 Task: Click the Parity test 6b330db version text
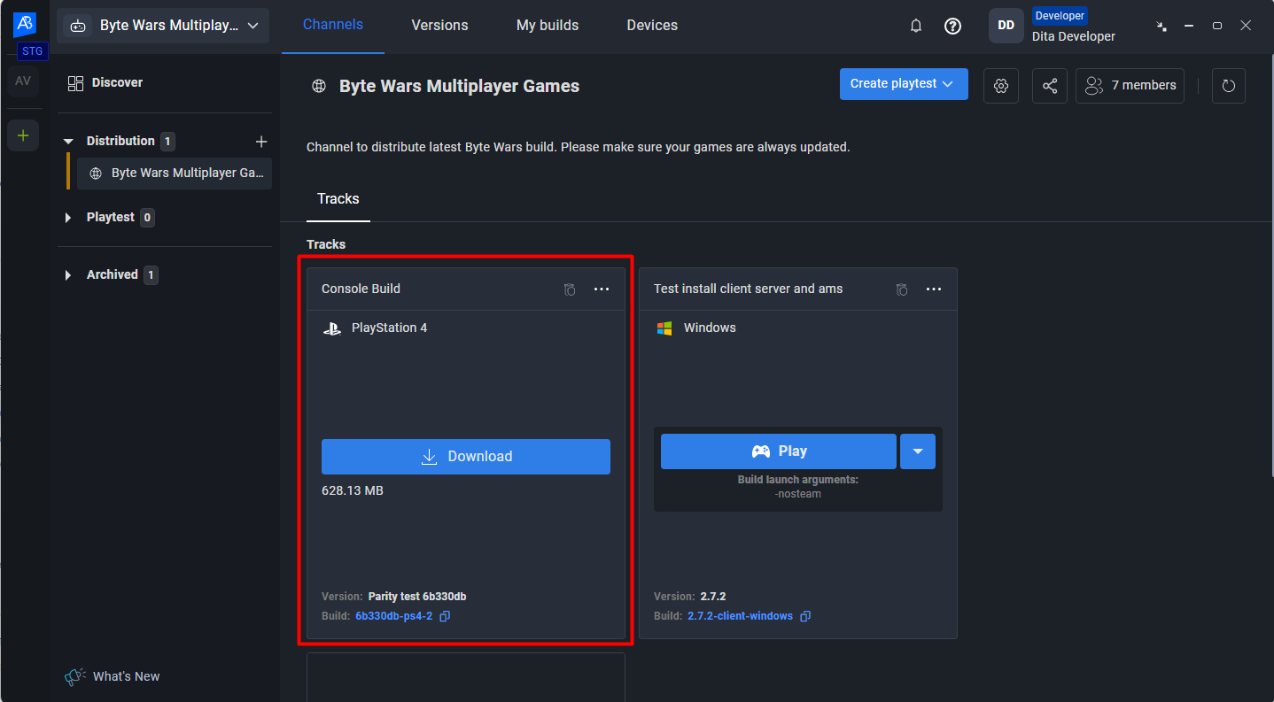[x=417, y=597]
